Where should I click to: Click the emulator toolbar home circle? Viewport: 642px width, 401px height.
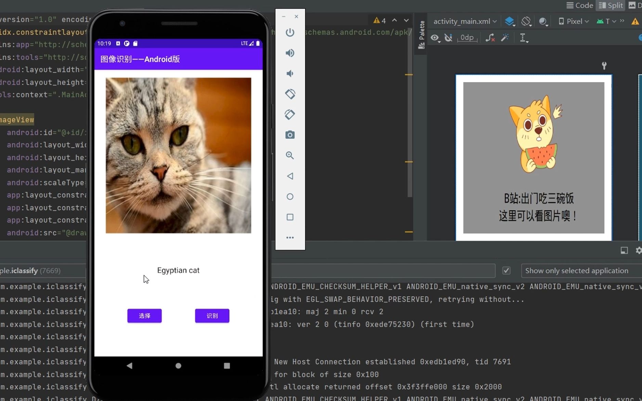(290, 197)
